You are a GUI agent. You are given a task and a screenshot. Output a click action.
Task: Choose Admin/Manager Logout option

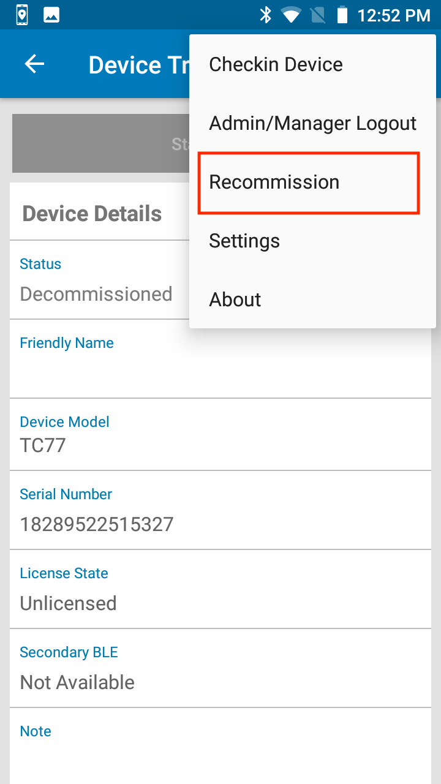(312, 123)
